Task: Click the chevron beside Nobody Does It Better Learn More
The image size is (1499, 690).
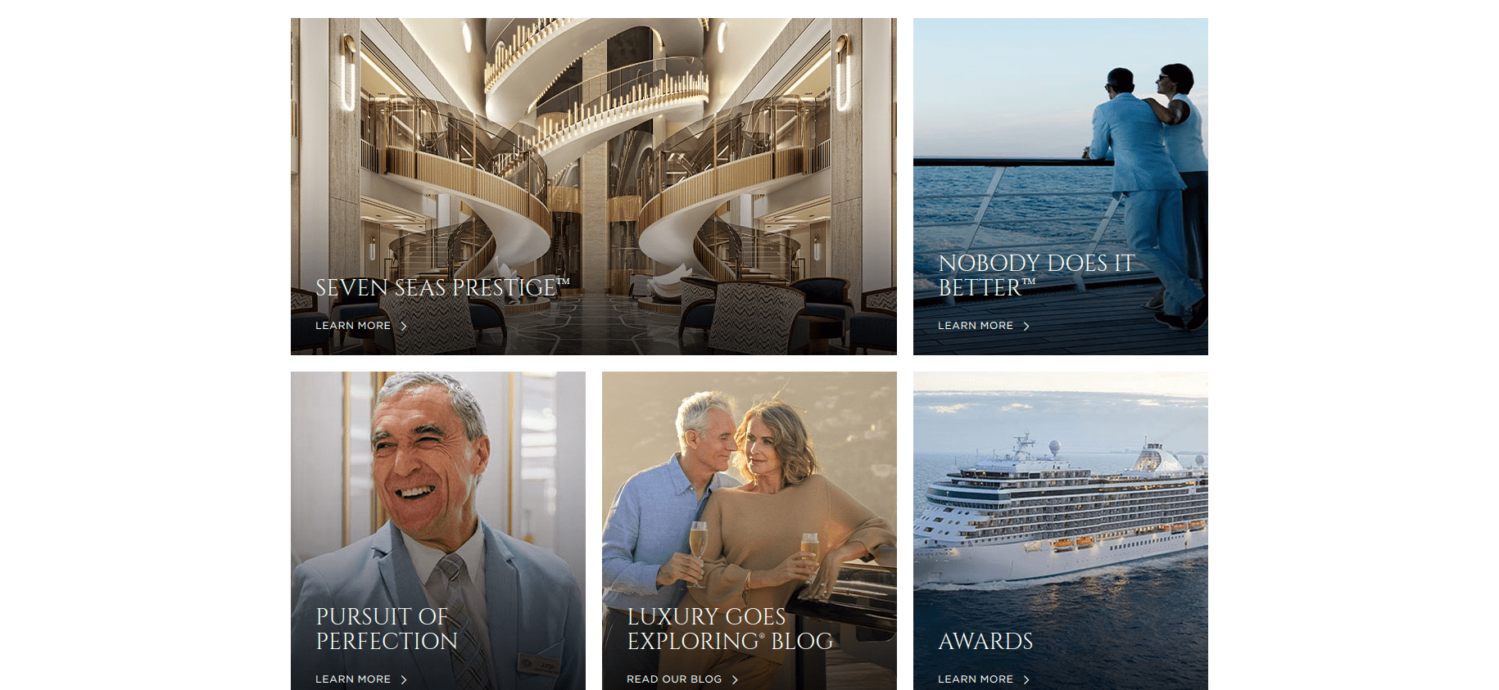Action: (x=1026, y=326)
